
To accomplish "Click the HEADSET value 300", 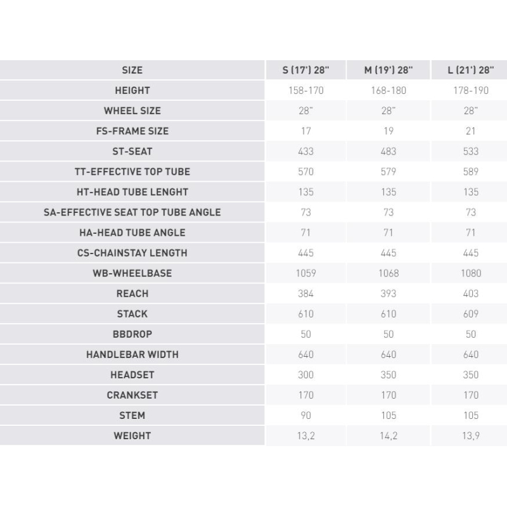I will [305, 375].
